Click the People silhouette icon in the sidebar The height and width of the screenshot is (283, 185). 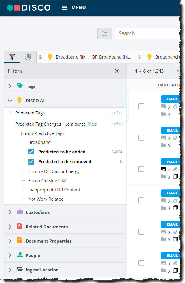(x=20, y=255)
